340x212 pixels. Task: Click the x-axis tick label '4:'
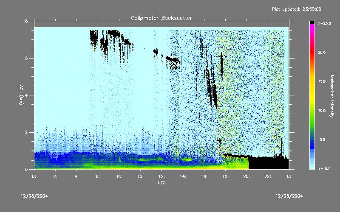click(x=76, y=176)
